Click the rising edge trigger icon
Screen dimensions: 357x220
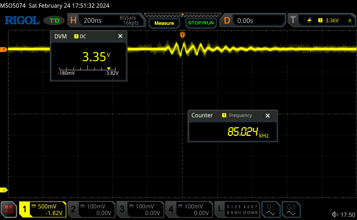click(309, 21)
